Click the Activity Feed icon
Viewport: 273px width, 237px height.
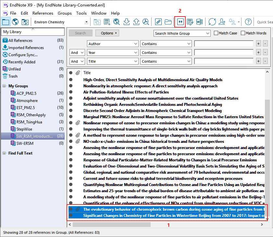tap(232, 22)
